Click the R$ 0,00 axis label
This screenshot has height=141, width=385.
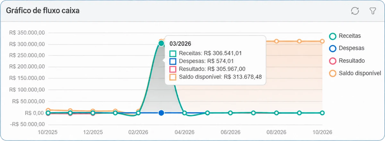(x=35, y=113)
